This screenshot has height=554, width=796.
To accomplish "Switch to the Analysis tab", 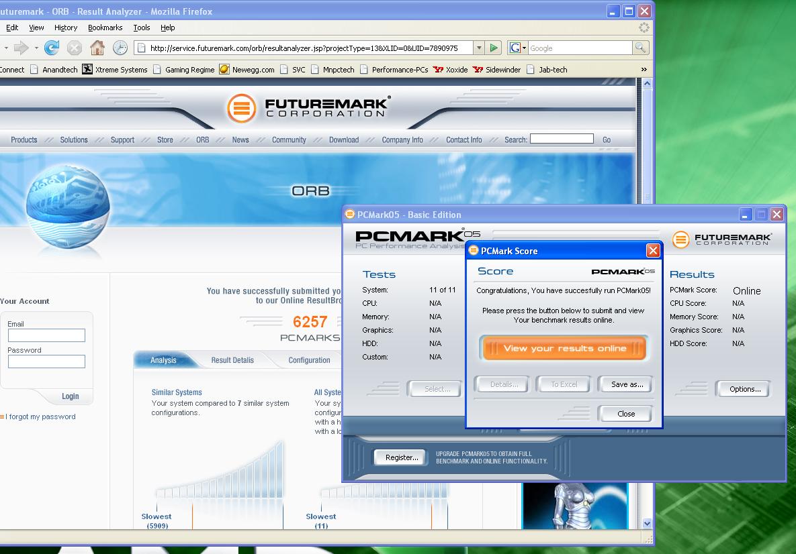I will pyautogui.click(x=163, y=360).
